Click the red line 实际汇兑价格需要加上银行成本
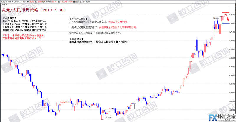236x122 pixels. point(22,39)
